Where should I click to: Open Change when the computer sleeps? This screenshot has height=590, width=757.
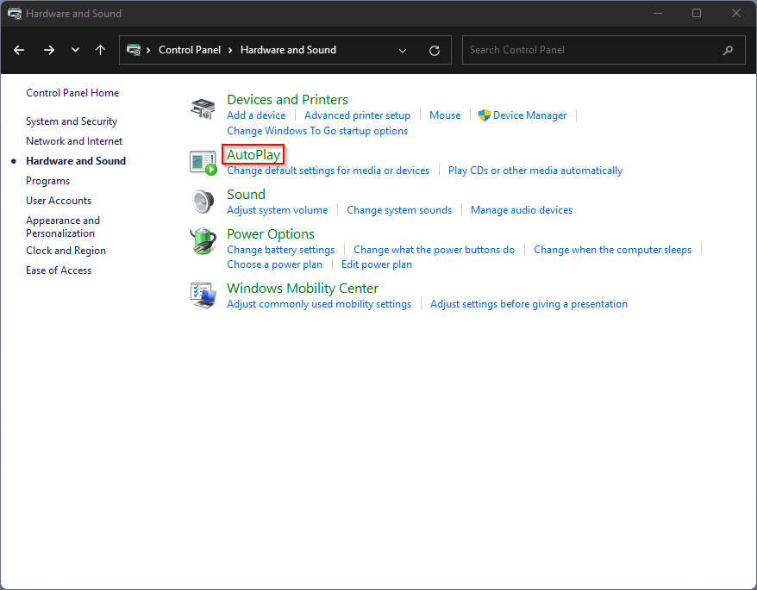click(x=612, y=250)
